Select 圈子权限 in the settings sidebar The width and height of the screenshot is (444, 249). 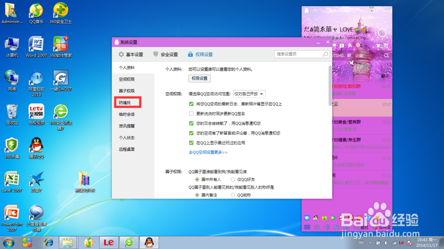click(x=127, y=91)
